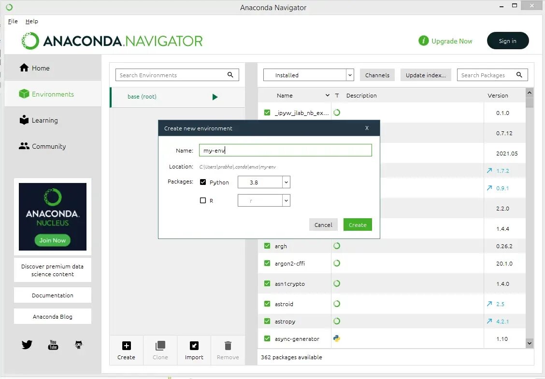Image resolution: width=545 pixels, height=379 pixels.
Task: Toggle the async-generator package checkbox
Action: [x=267, y=338]
